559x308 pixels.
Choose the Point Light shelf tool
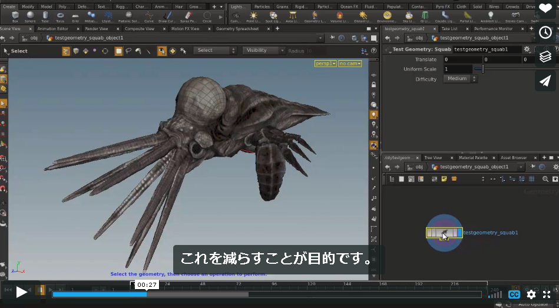[253, 16]
